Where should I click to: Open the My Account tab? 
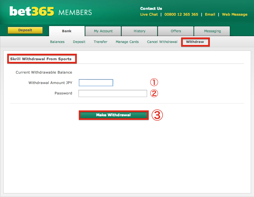[103, 31]
